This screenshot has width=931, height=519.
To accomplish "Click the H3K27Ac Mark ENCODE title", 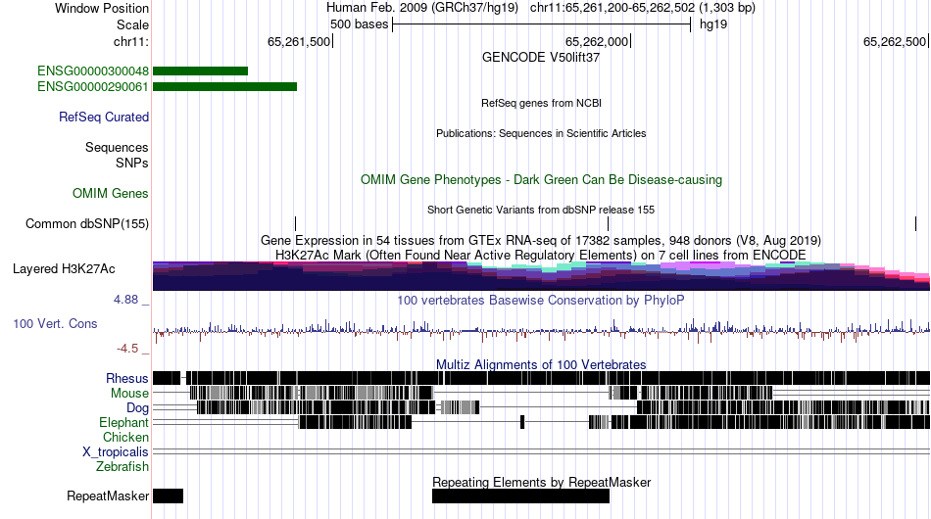I will 541,255.
